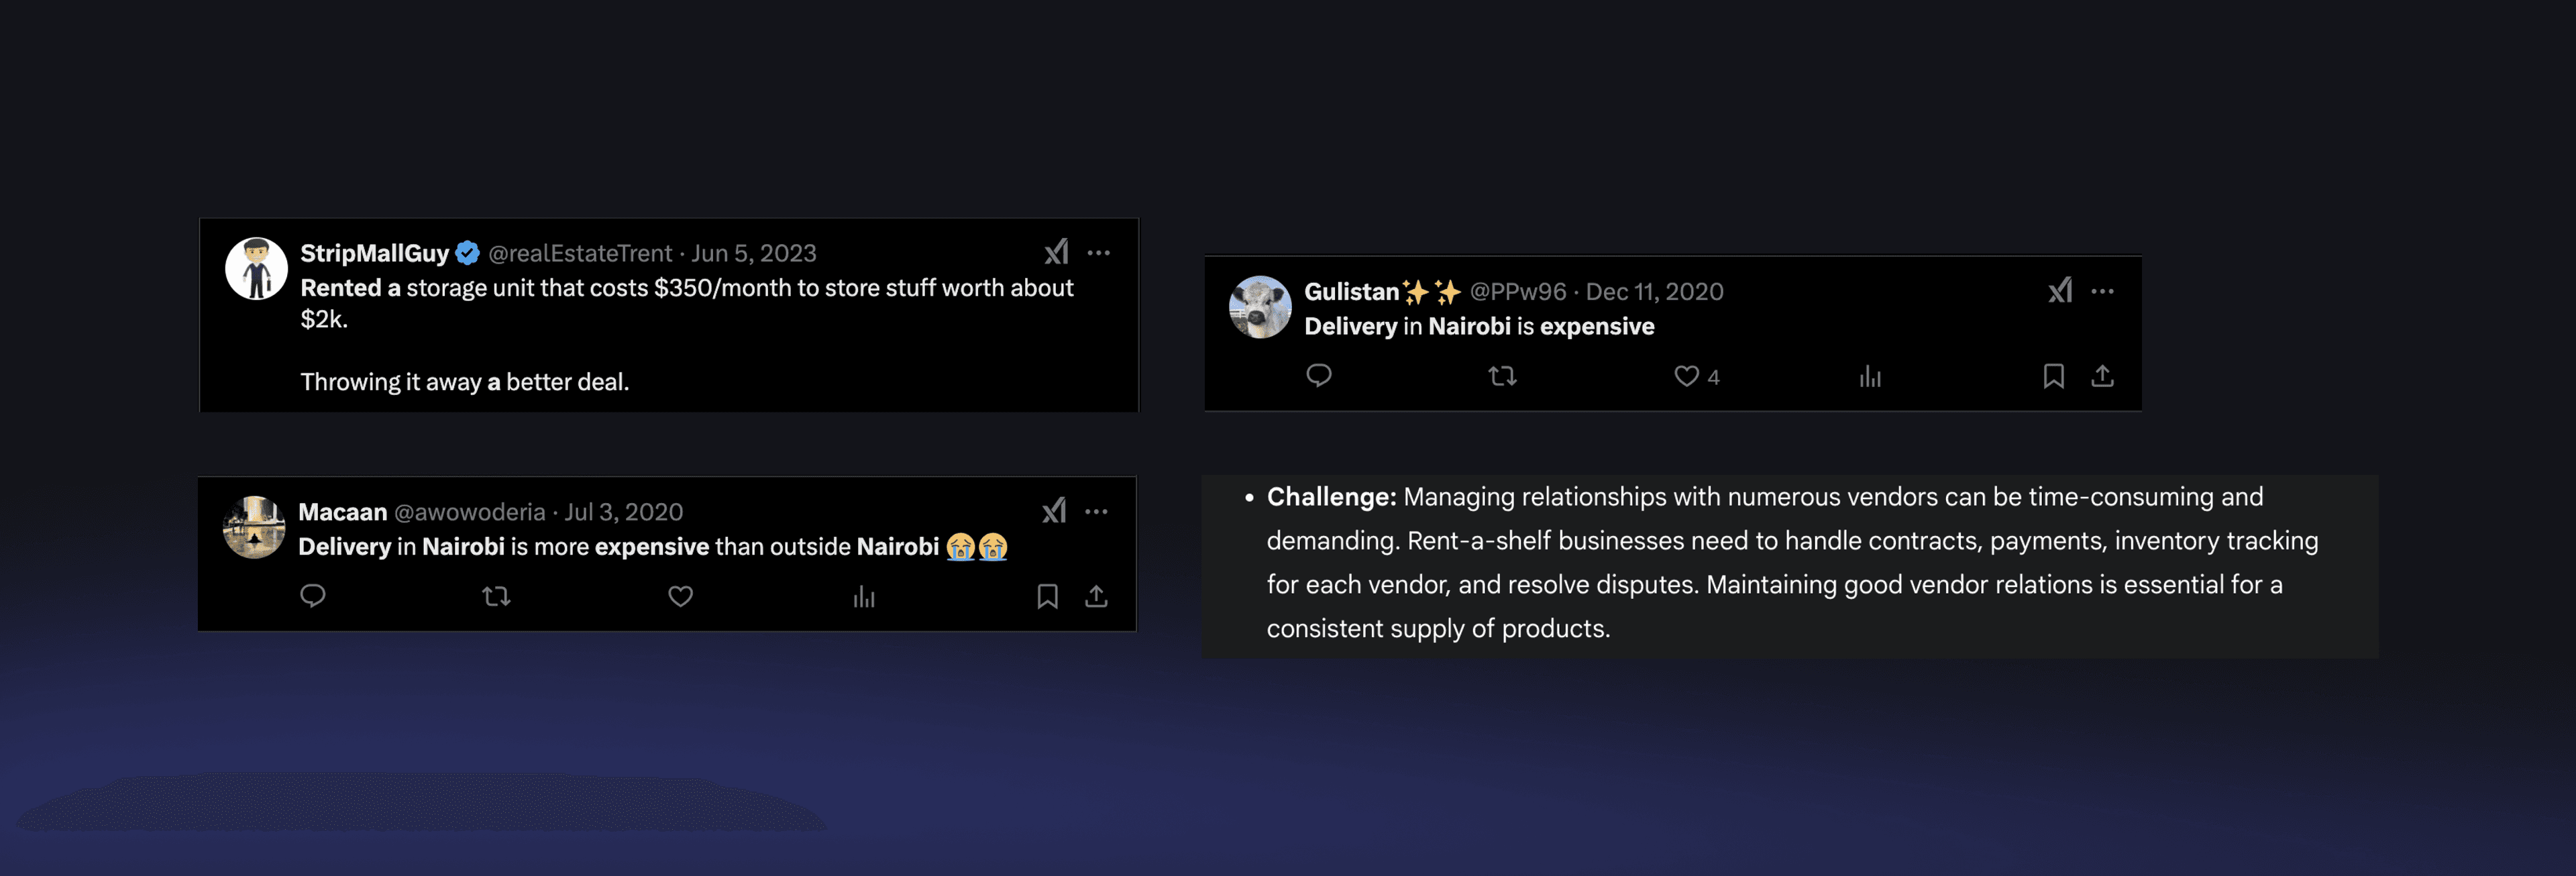The width and height of the screenshot is (2576, 876).
Task: Click the Grok icon on Gulistan tweet
Action: tap(2060, 291)
